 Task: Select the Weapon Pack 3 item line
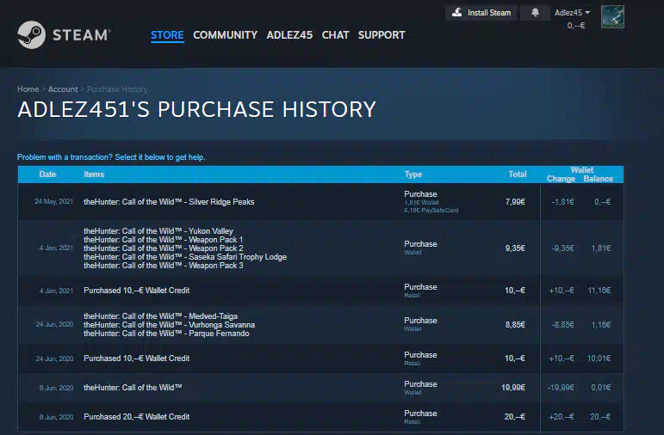click(x=163, y=266)
